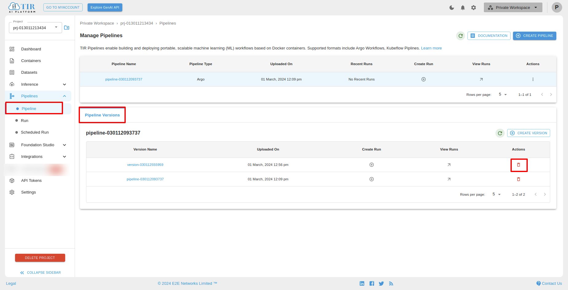Click 'No Recent Runs' cell
The width and height of the screenshot is (568, 290).
click(361, 79)
